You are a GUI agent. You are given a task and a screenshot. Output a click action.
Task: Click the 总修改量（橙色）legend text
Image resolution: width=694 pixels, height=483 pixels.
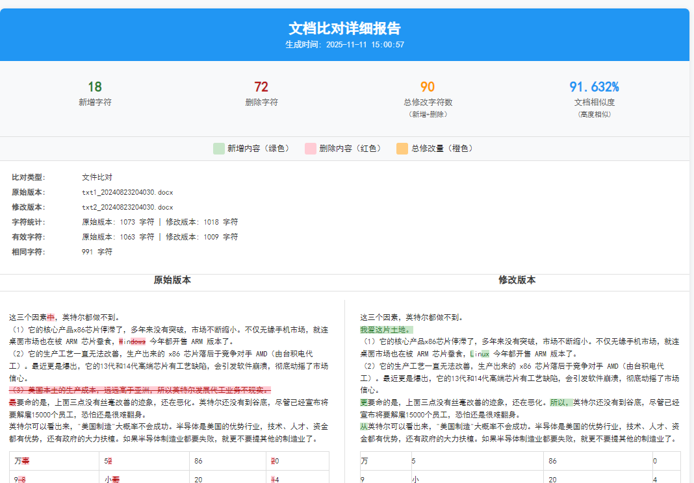tap(443, 149)
